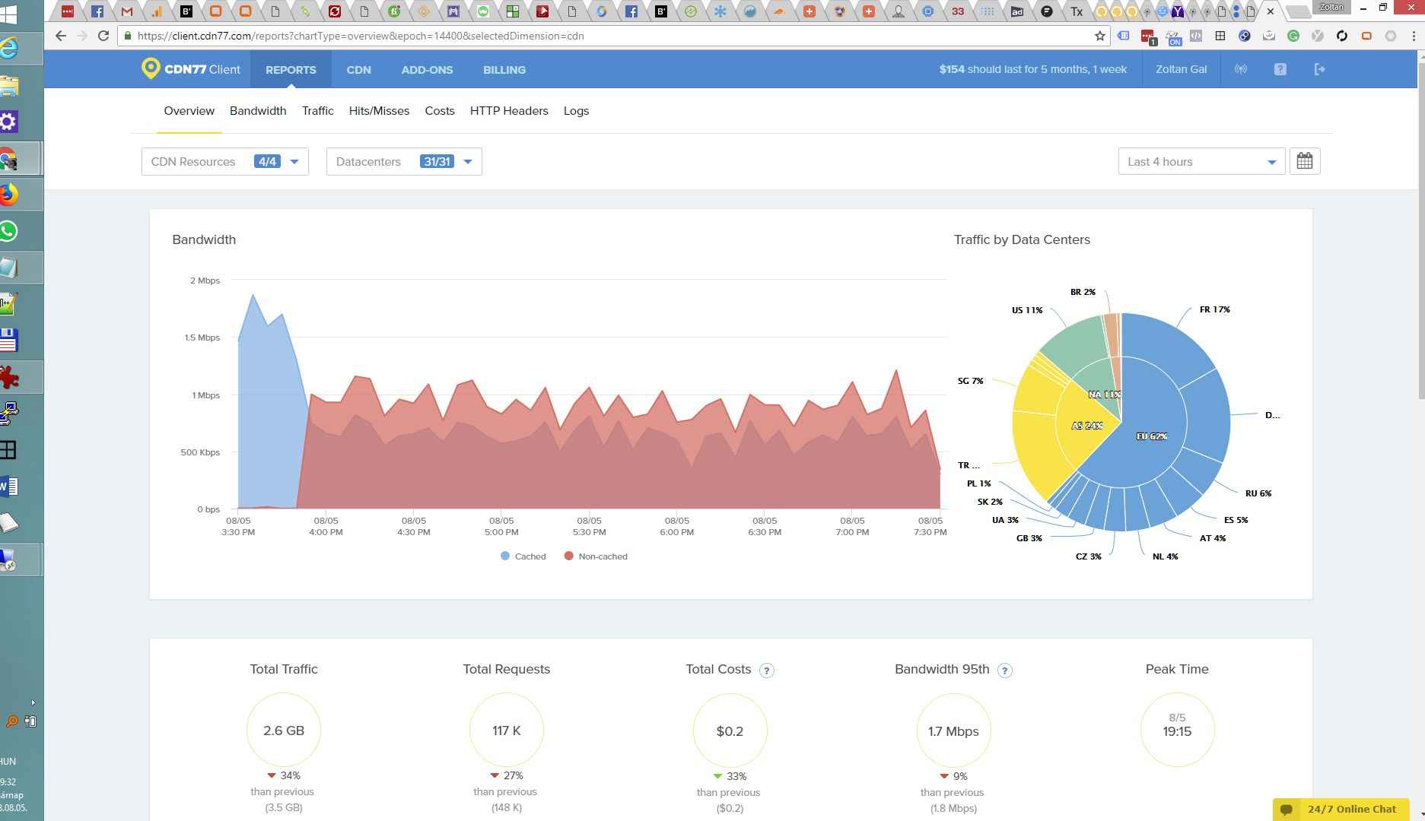
Task: Open the REPORTS main menu
Action: tap(291, 69)
